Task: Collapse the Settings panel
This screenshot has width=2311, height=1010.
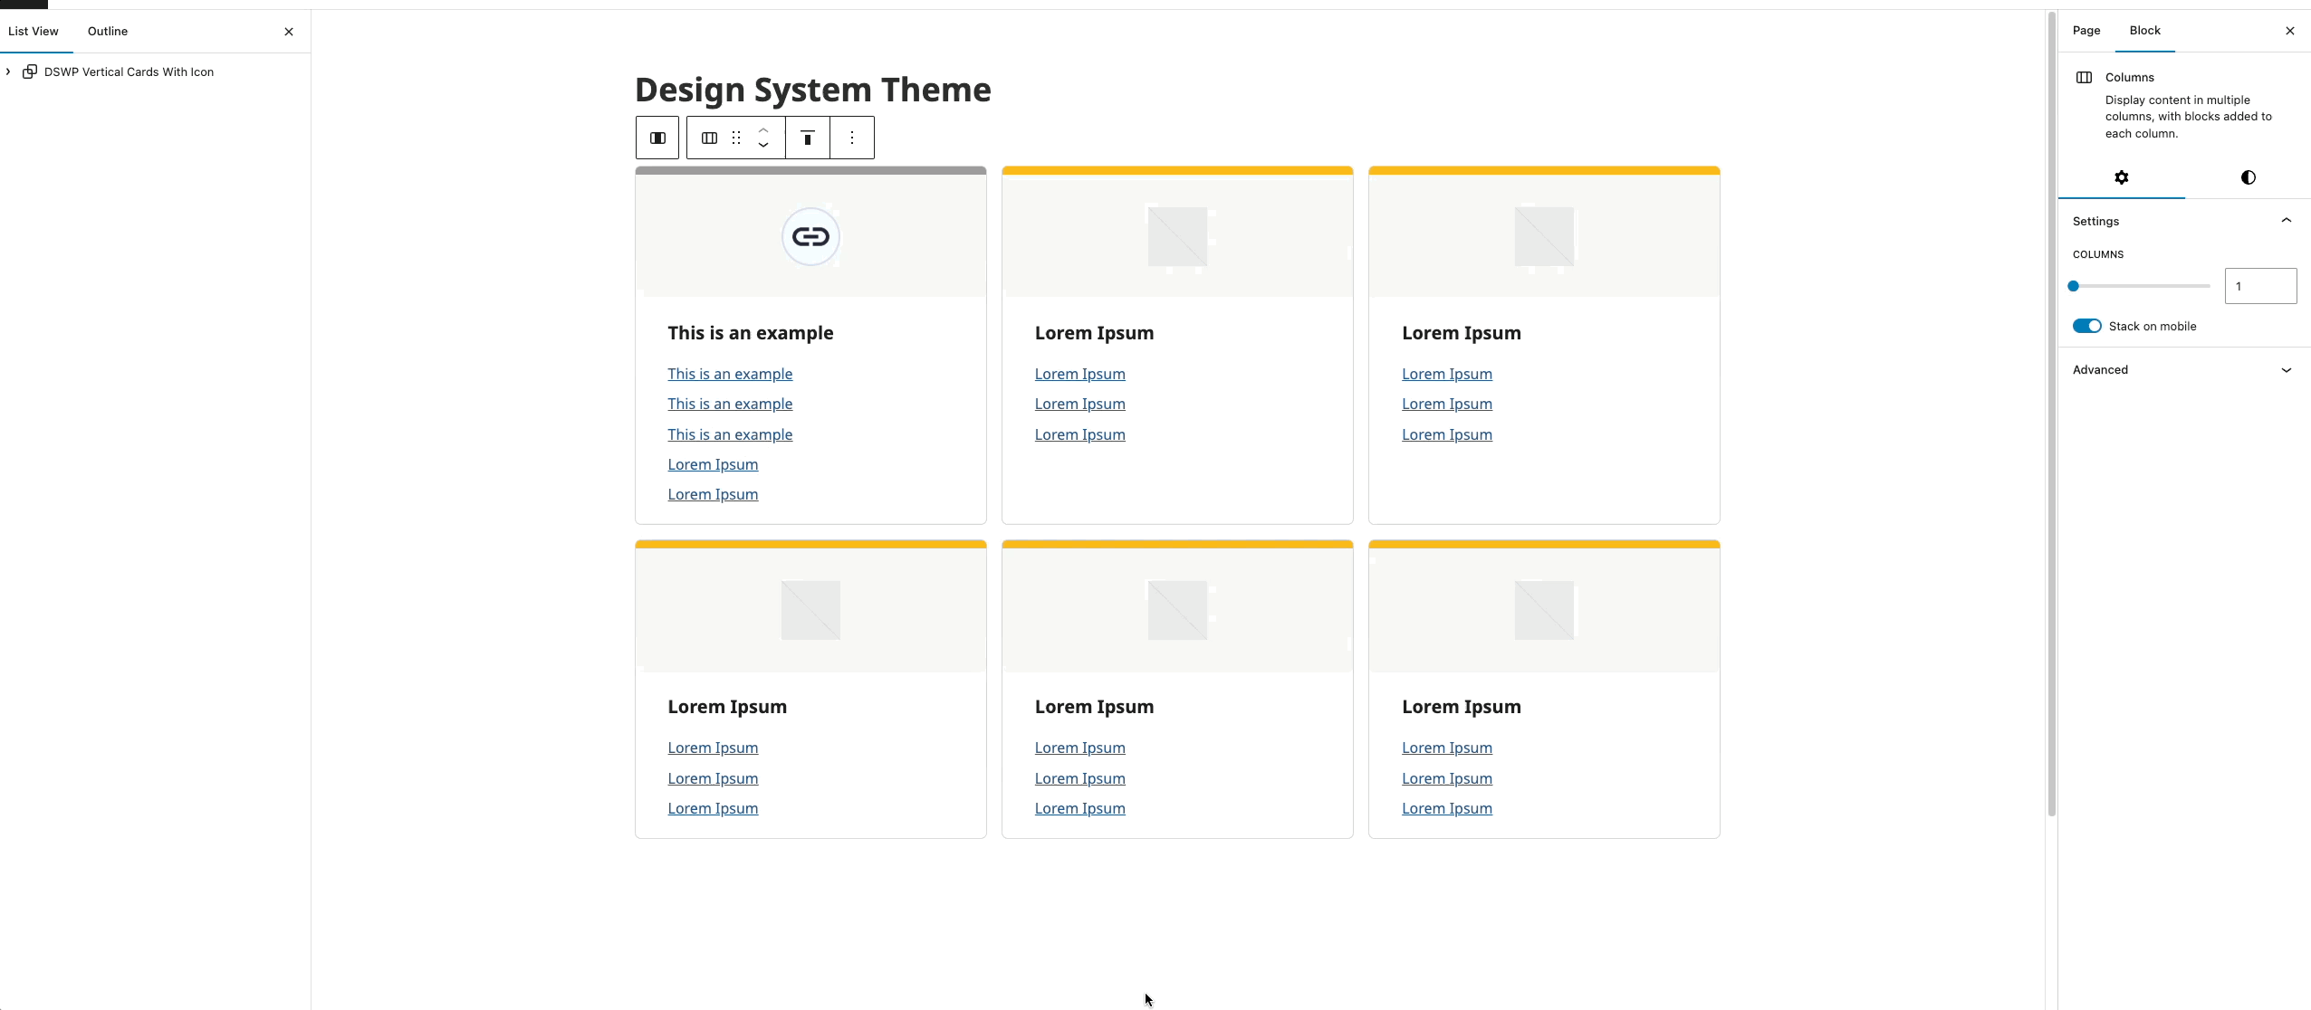Action: pyautogui.click(x=2184, y=221)
